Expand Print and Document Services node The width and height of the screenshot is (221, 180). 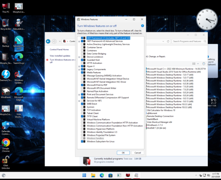click(79, 94)
